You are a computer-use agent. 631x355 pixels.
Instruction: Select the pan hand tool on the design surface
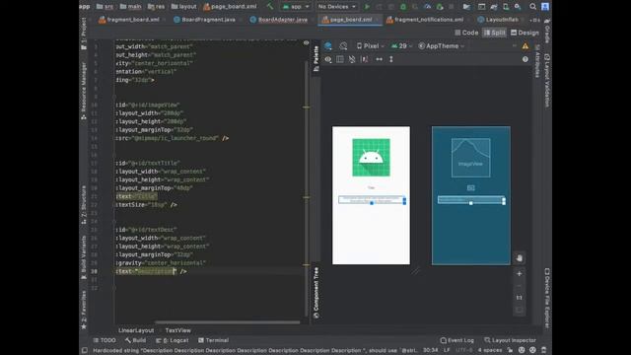pos(520,258)
